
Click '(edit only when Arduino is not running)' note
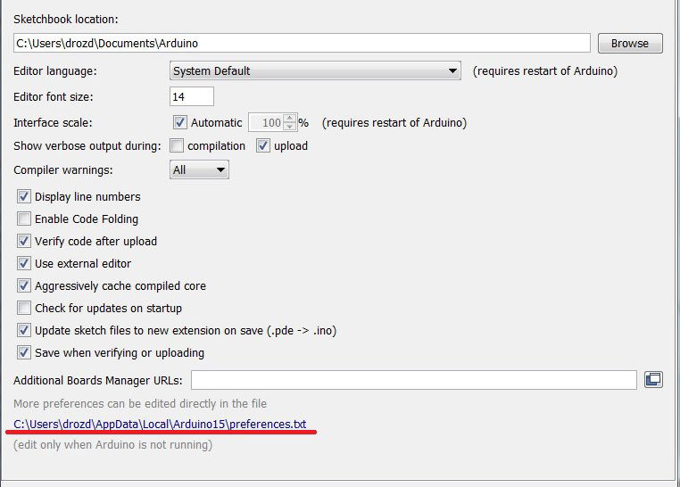112,445
